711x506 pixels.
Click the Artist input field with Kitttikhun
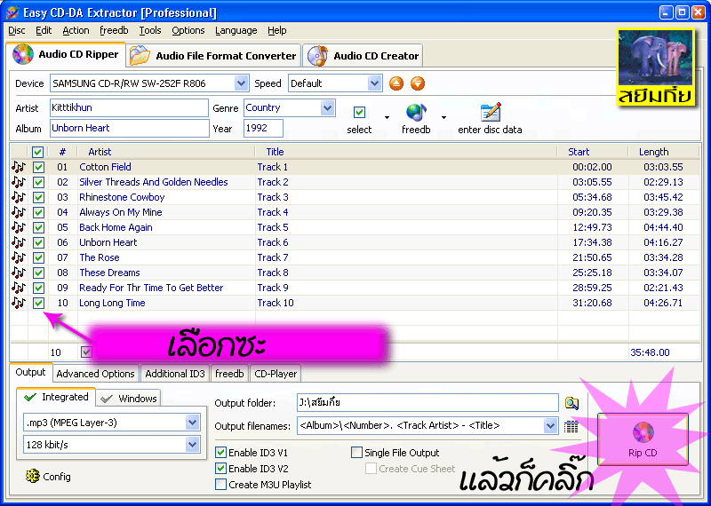point(129,107)
